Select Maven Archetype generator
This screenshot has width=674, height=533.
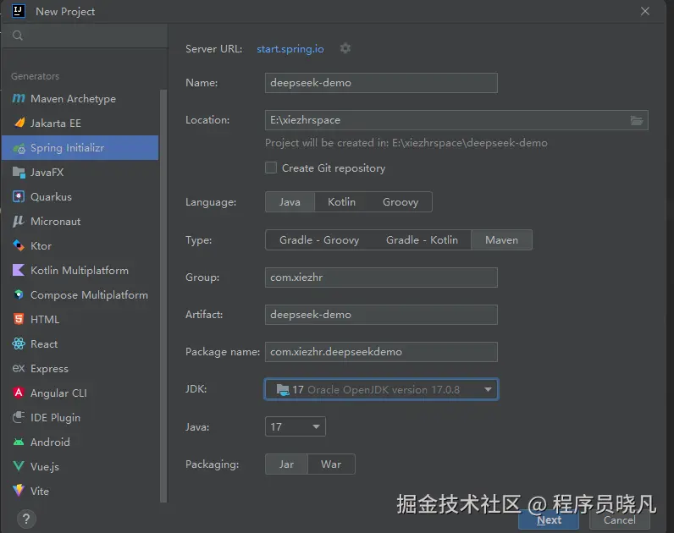click(x=80, y=98)
